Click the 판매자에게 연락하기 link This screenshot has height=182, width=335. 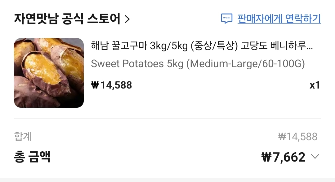click(279, 19)
